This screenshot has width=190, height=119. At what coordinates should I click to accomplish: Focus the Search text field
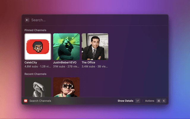click(x=89, y=20)
